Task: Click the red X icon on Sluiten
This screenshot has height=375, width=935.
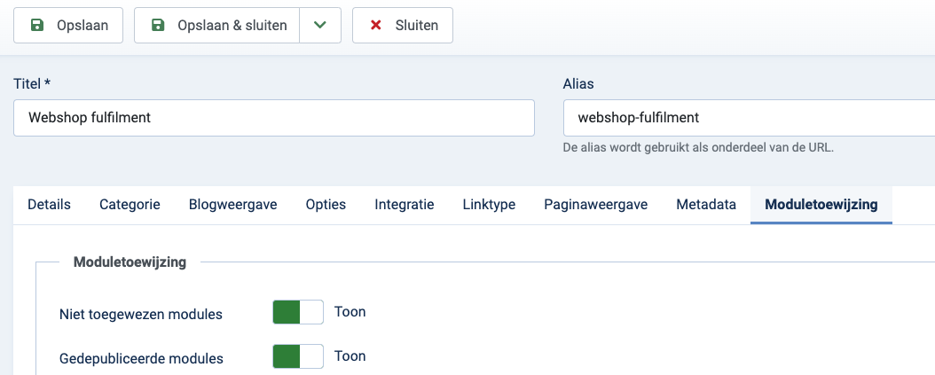Action: [375, 26]
